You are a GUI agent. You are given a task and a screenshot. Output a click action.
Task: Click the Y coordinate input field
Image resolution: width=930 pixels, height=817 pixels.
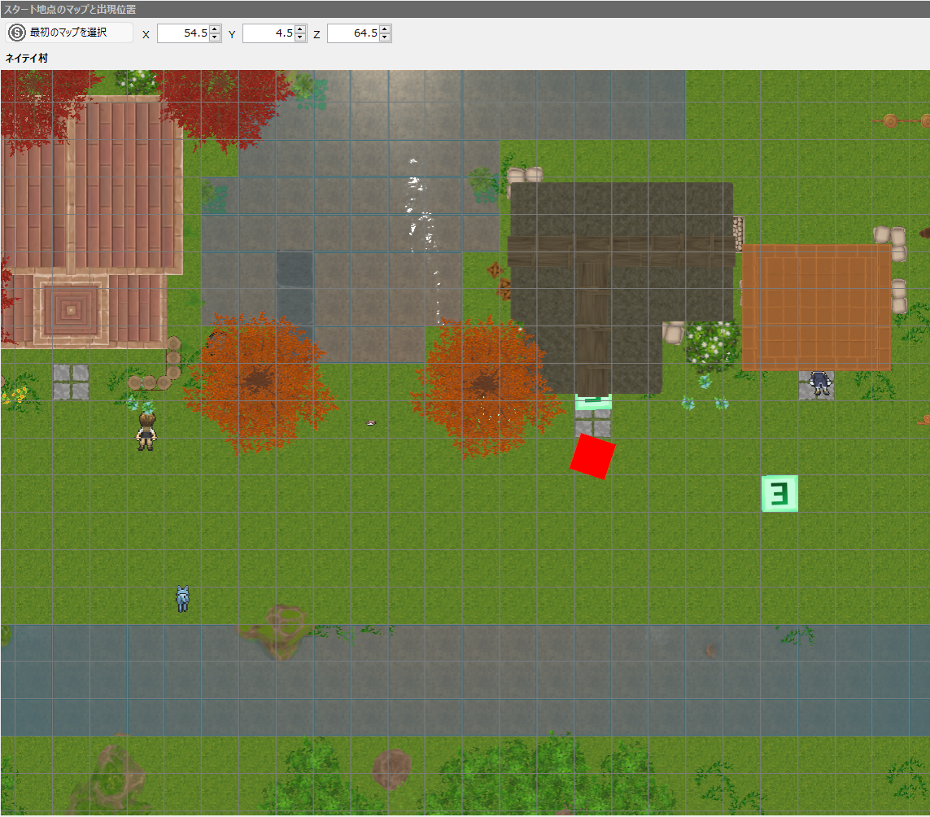(x=268, y=33)
